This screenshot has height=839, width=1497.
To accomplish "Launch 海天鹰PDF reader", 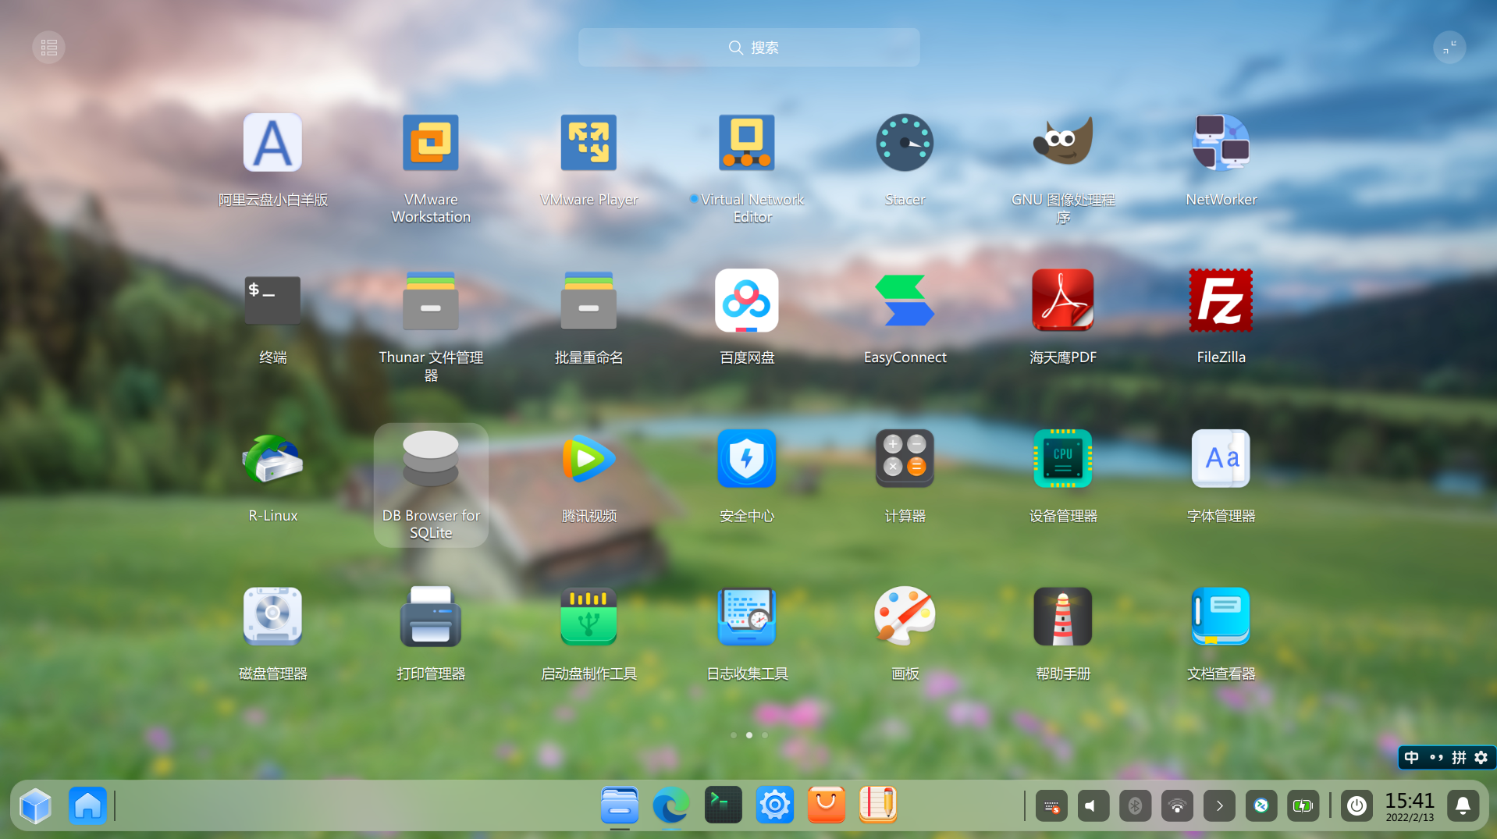I will 1063,300.
